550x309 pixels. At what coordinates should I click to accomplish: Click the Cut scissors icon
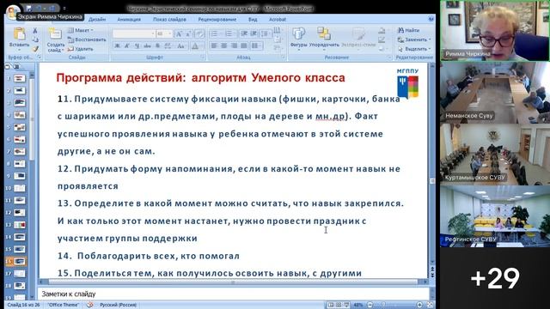click(x=35, y=31)
